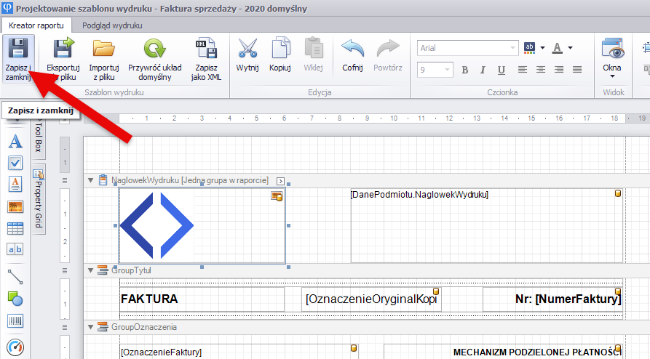Toggle bold font formatting
The height and width of the screenshot is (359, 650).
[x=463, y=70]
